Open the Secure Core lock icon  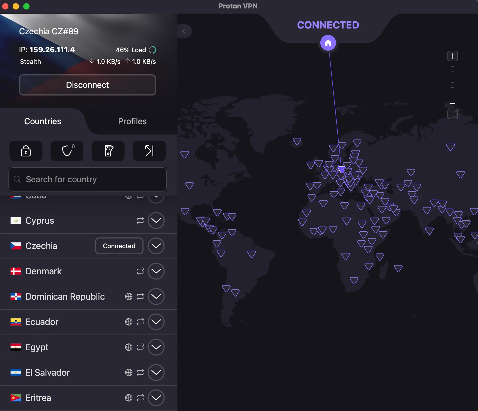click(x=26, y=151)
